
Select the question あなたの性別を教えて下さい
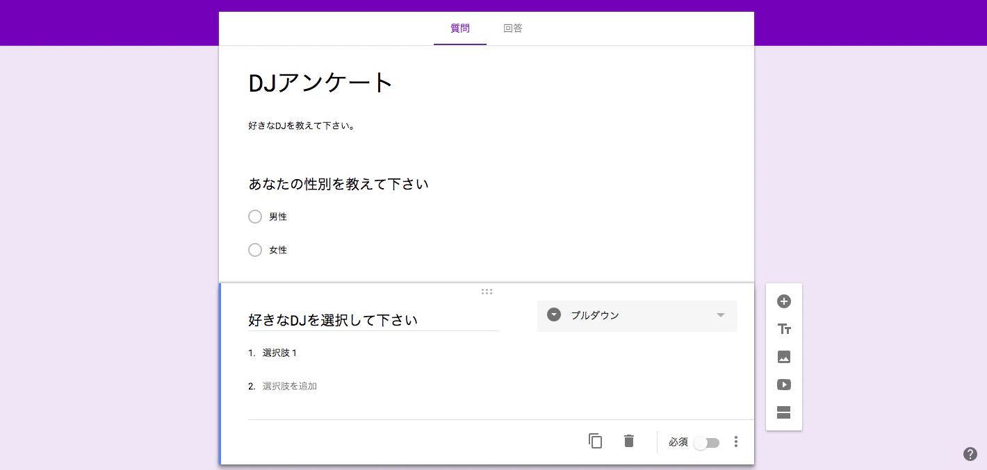click(x=338, y=184)
